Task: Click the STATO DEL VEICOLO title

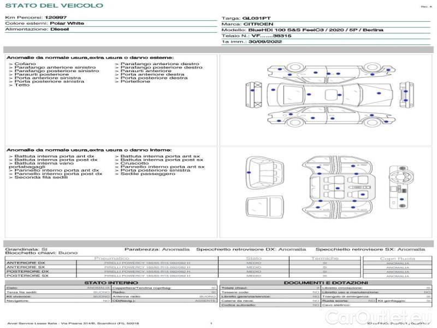Action: click(54, 6)
